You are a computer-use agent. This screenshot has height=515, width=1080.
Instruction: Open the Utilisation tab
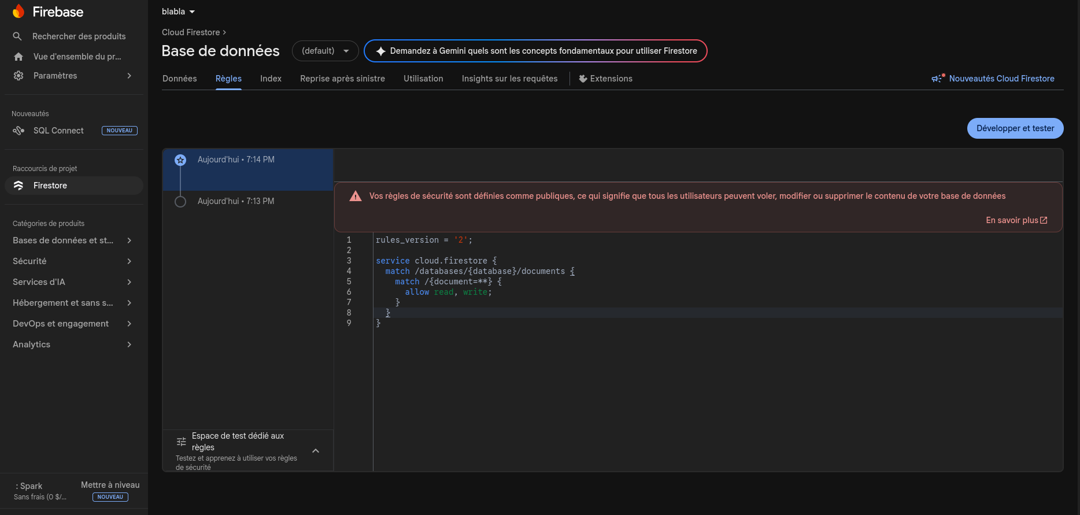point(423,79)
